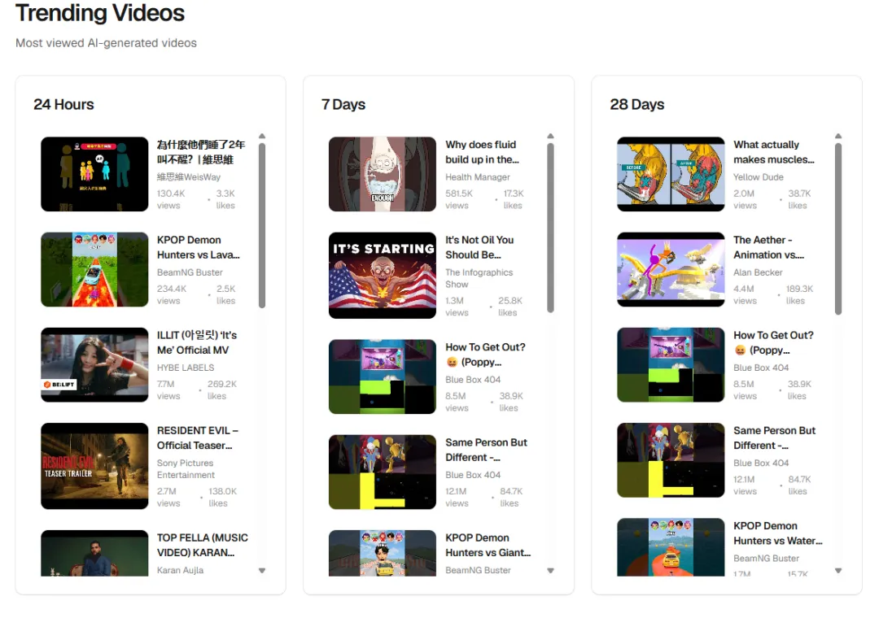
Task: Click channel name Health Manager
Action: coord(478,177)
